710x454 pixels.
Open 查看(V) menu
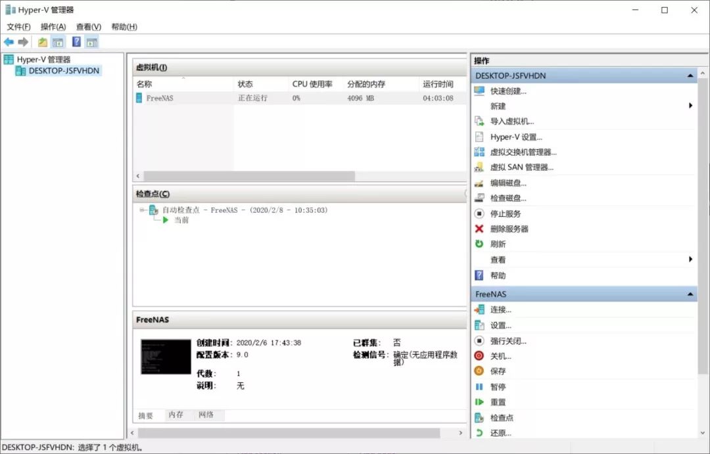(89, 27)
